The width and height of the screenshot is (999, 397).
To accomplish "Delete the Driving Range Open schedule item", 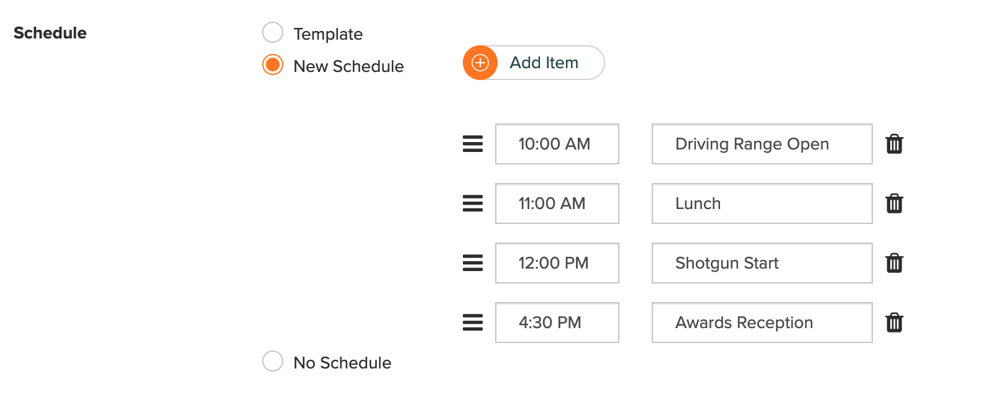I will [x=894, y=144].
